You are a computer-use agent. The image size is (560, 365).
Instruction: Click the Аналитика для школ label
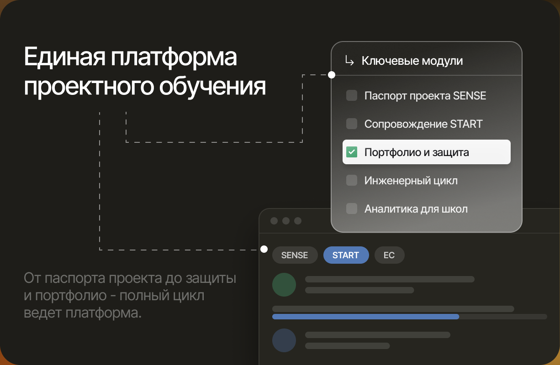point(416,209)
